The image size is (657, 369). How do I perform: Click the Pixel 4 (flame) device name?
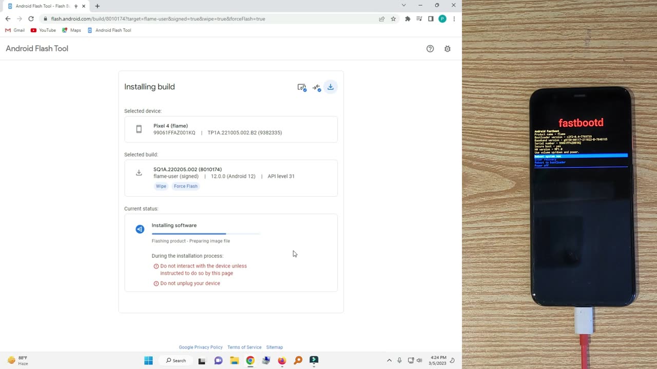(x=170, y=126)
